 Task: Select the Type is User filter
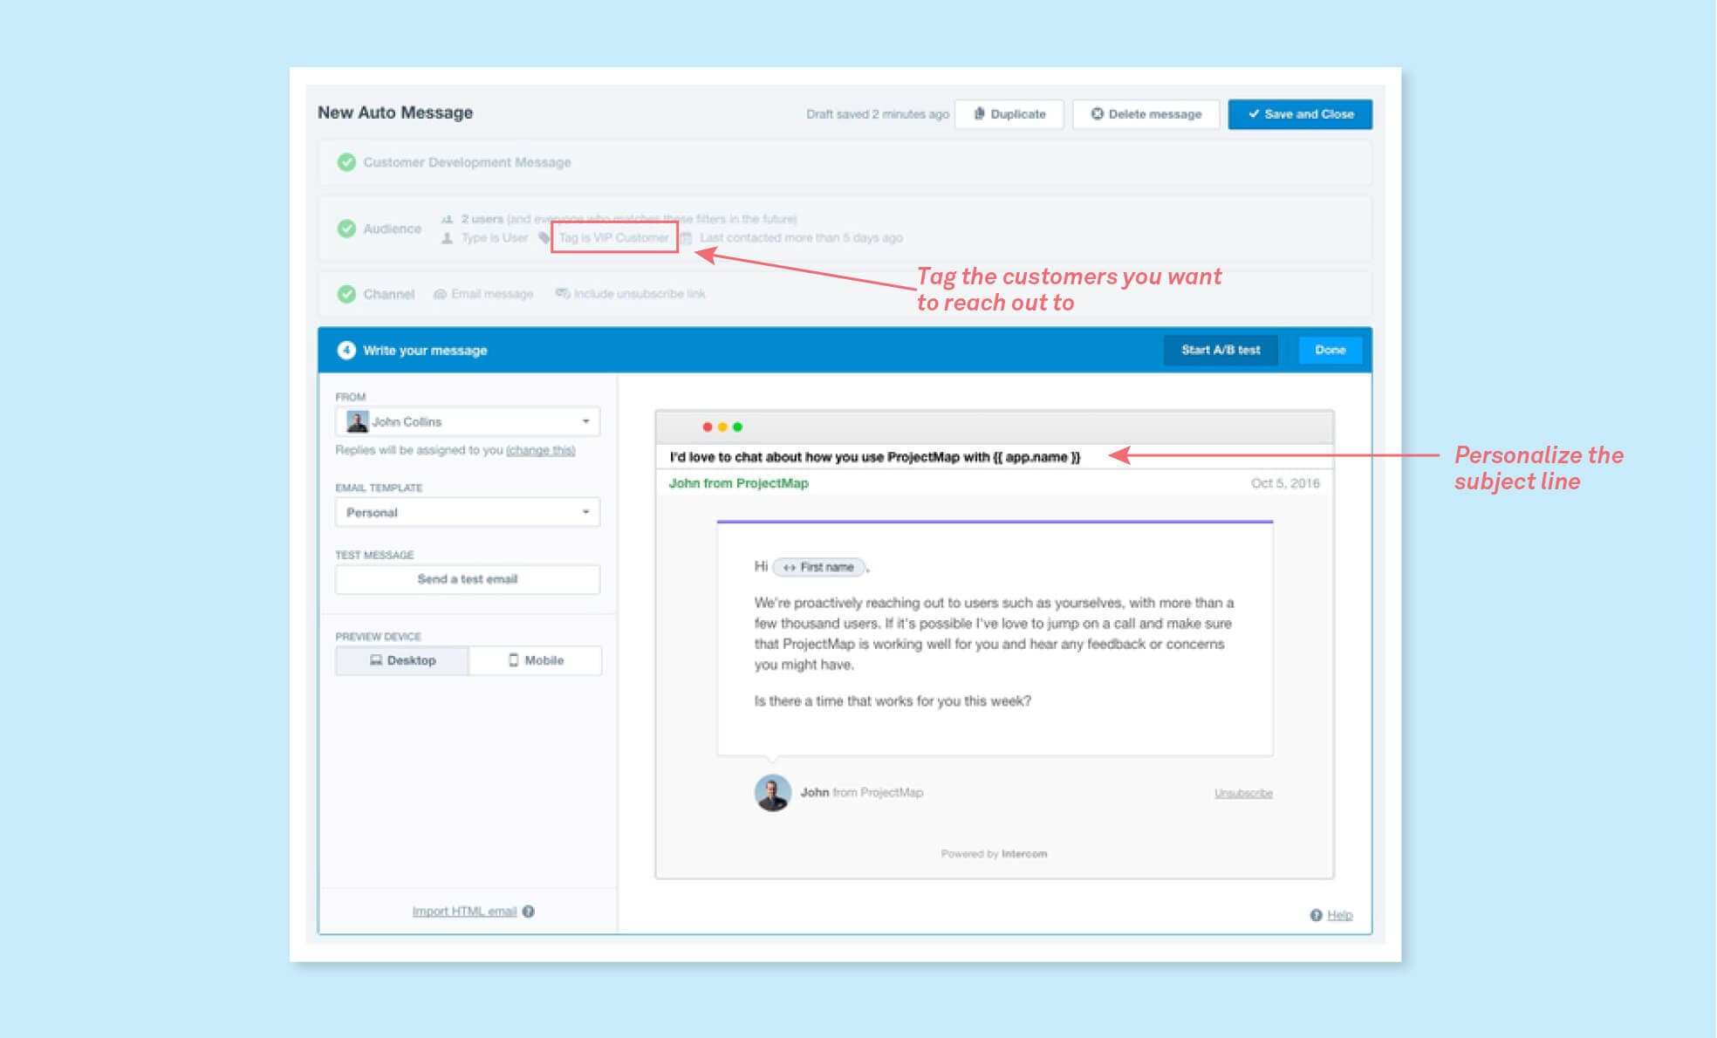[494, 238]
